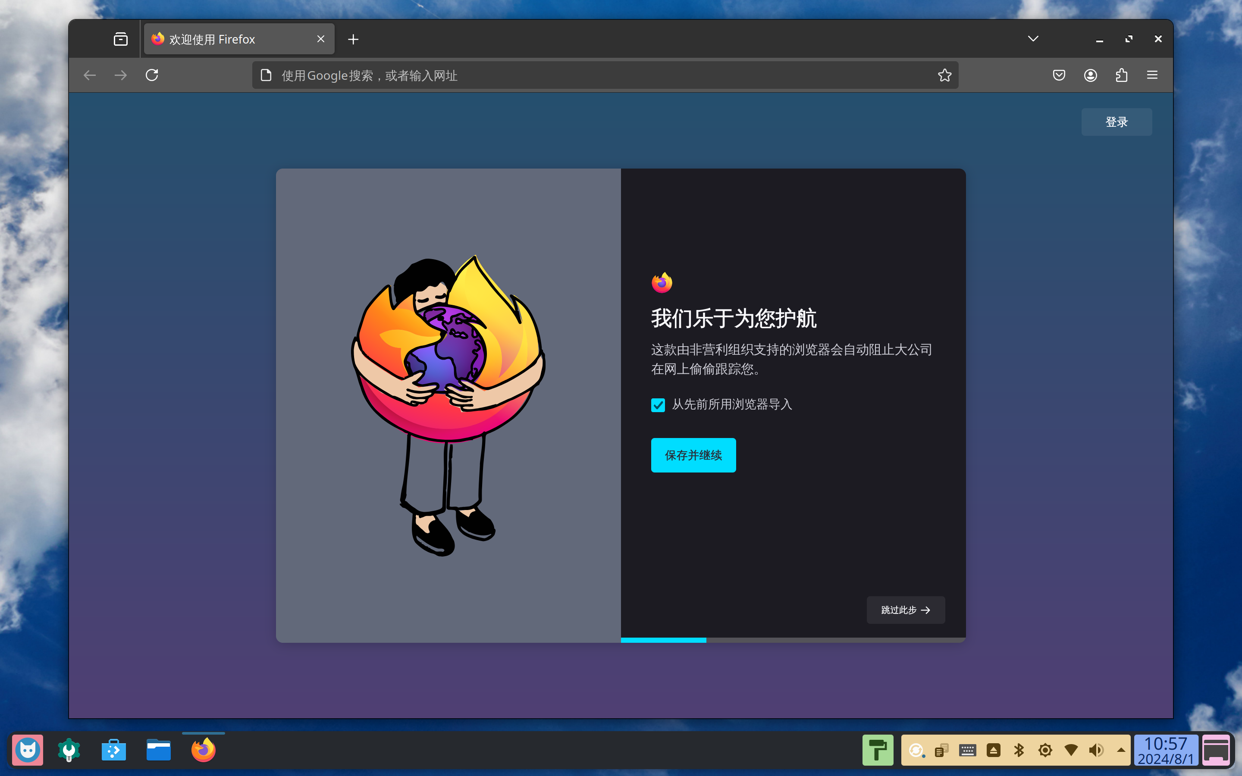Open the green gear settings app in taskbar
The width and height of the screenshot is (1242, 776).
pos(69,750)
